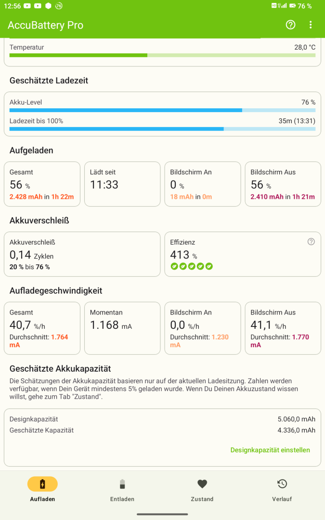The height and width of the screenshot is (520, 325).
Task: Tap the Aufladen charging battery icon
Action: pyautogui.click(x=42, y=484)
